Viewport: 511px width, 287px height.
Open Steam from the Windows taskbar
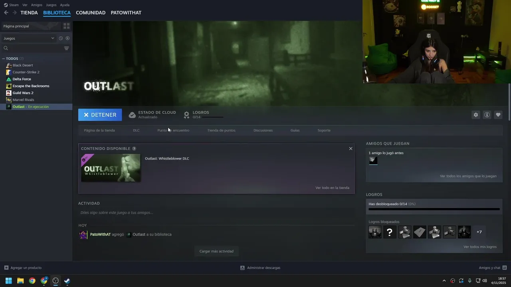(x=67, y=281)
